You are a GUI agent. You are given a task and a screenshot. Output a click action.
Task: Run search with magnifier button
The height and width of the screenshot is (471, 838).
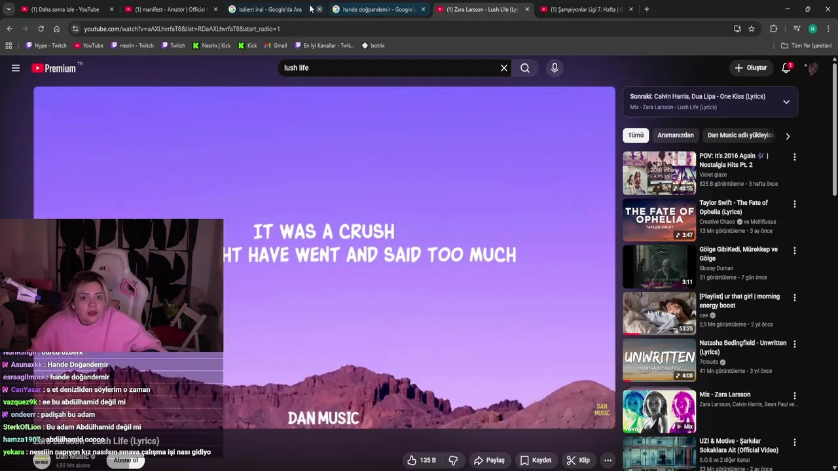click(x=525, y=68)
